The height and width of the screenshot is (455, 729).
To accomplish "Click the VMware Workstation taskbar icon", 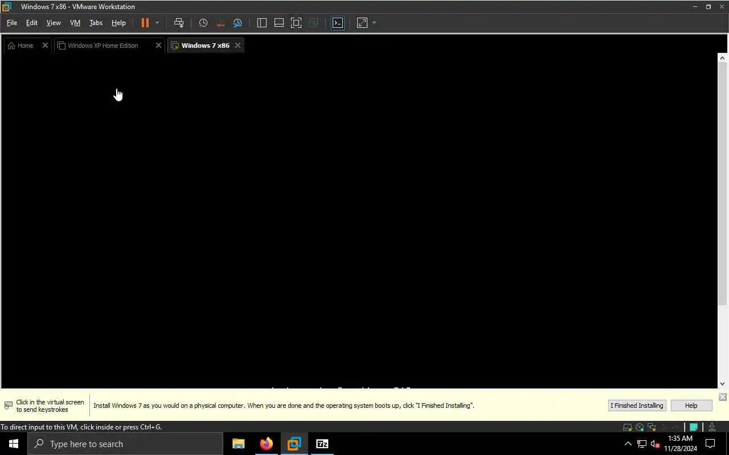I will click(x=294, y=444).
